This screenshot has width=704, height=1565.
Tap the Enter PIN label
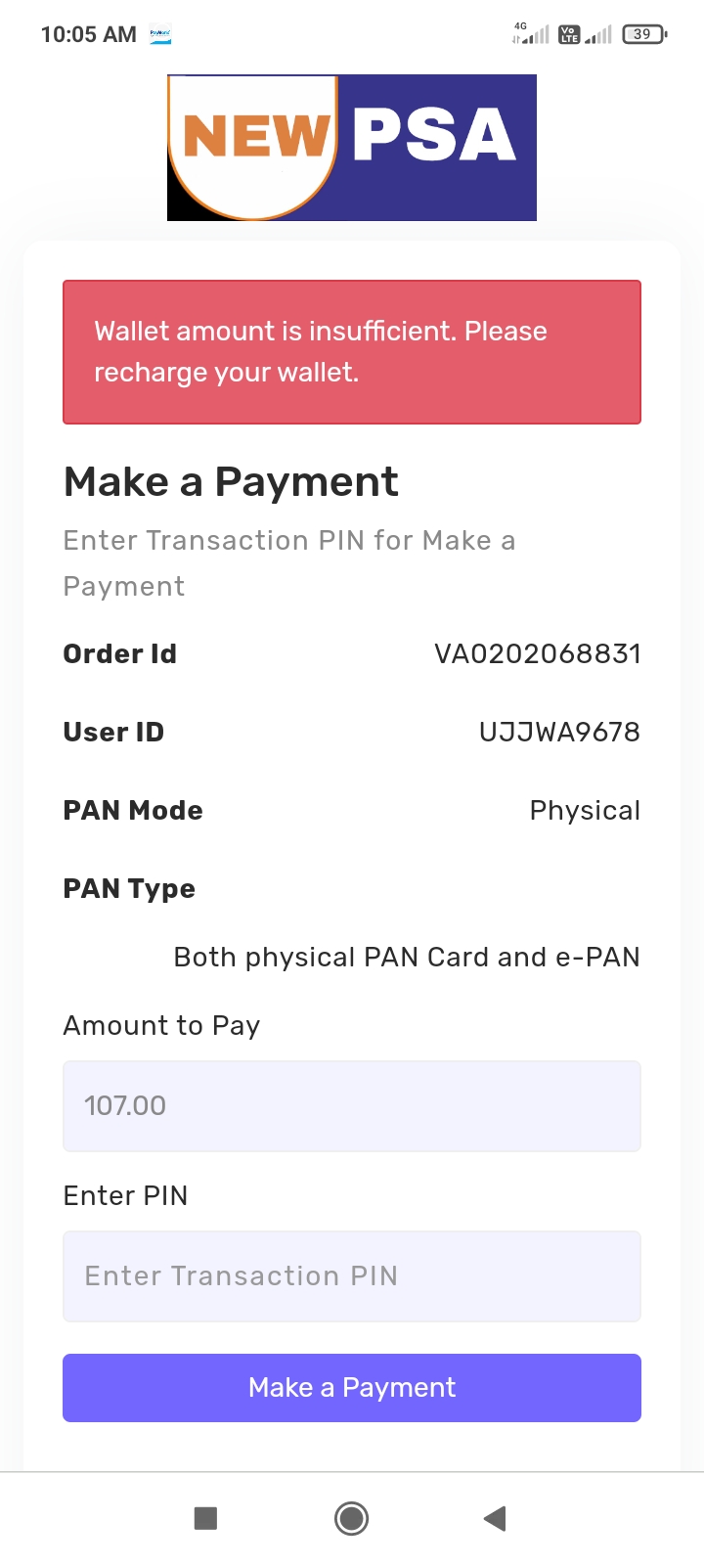[125, 1195]
